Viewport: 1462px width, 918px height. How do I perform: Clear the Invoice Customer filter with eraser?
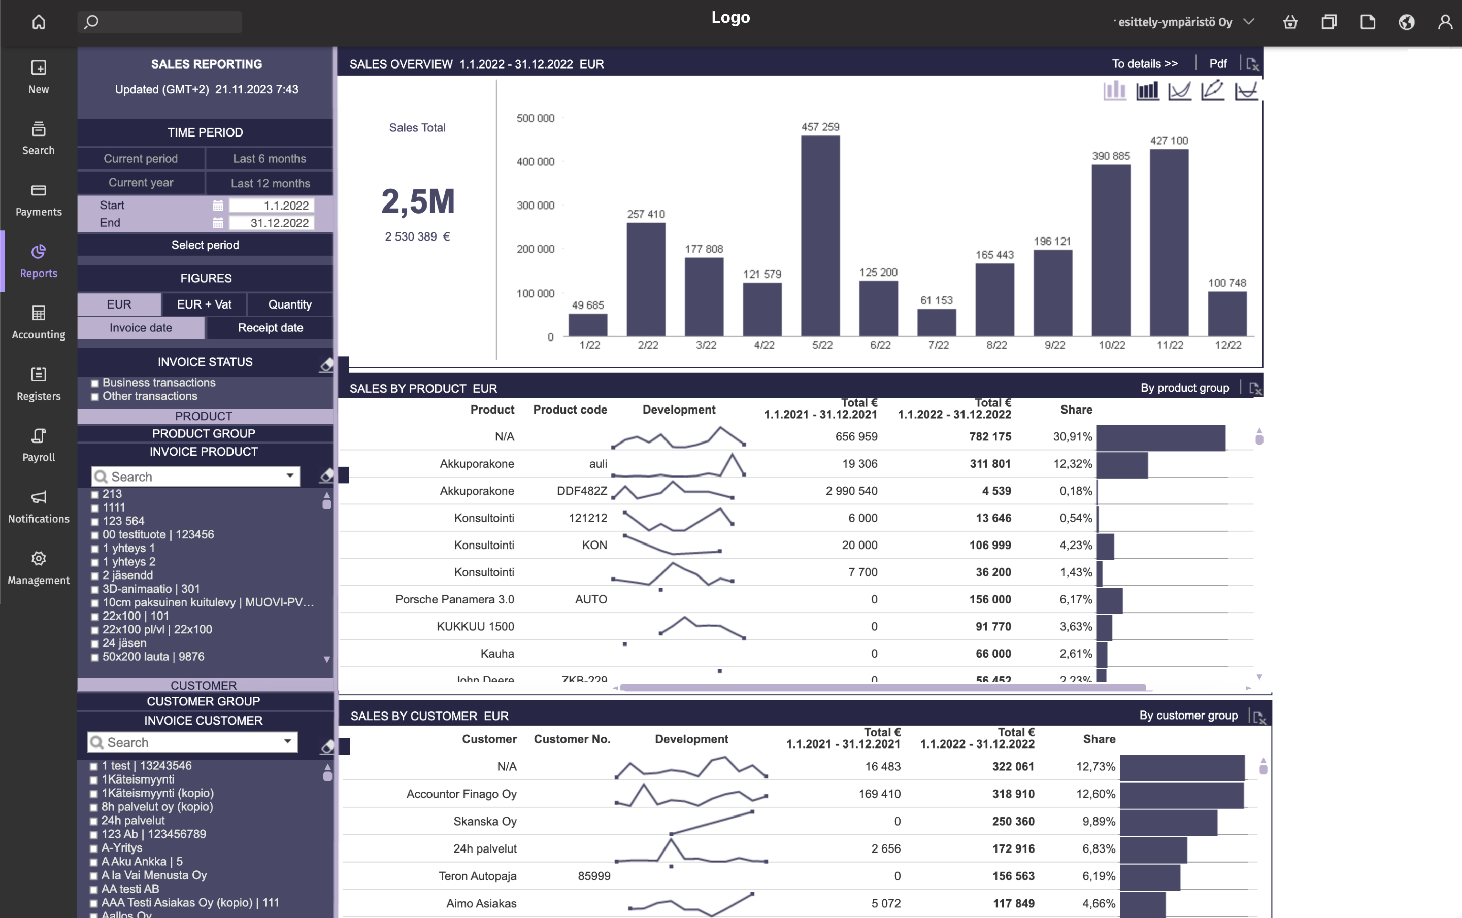327,746
